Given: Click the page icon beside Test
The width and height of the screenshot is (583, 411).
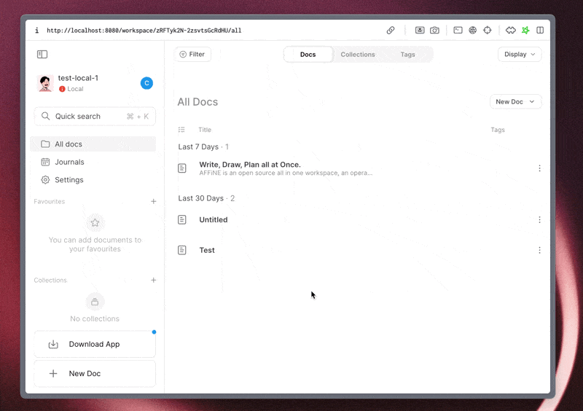Looking at the screenshot, I should (x=181, y=251).
